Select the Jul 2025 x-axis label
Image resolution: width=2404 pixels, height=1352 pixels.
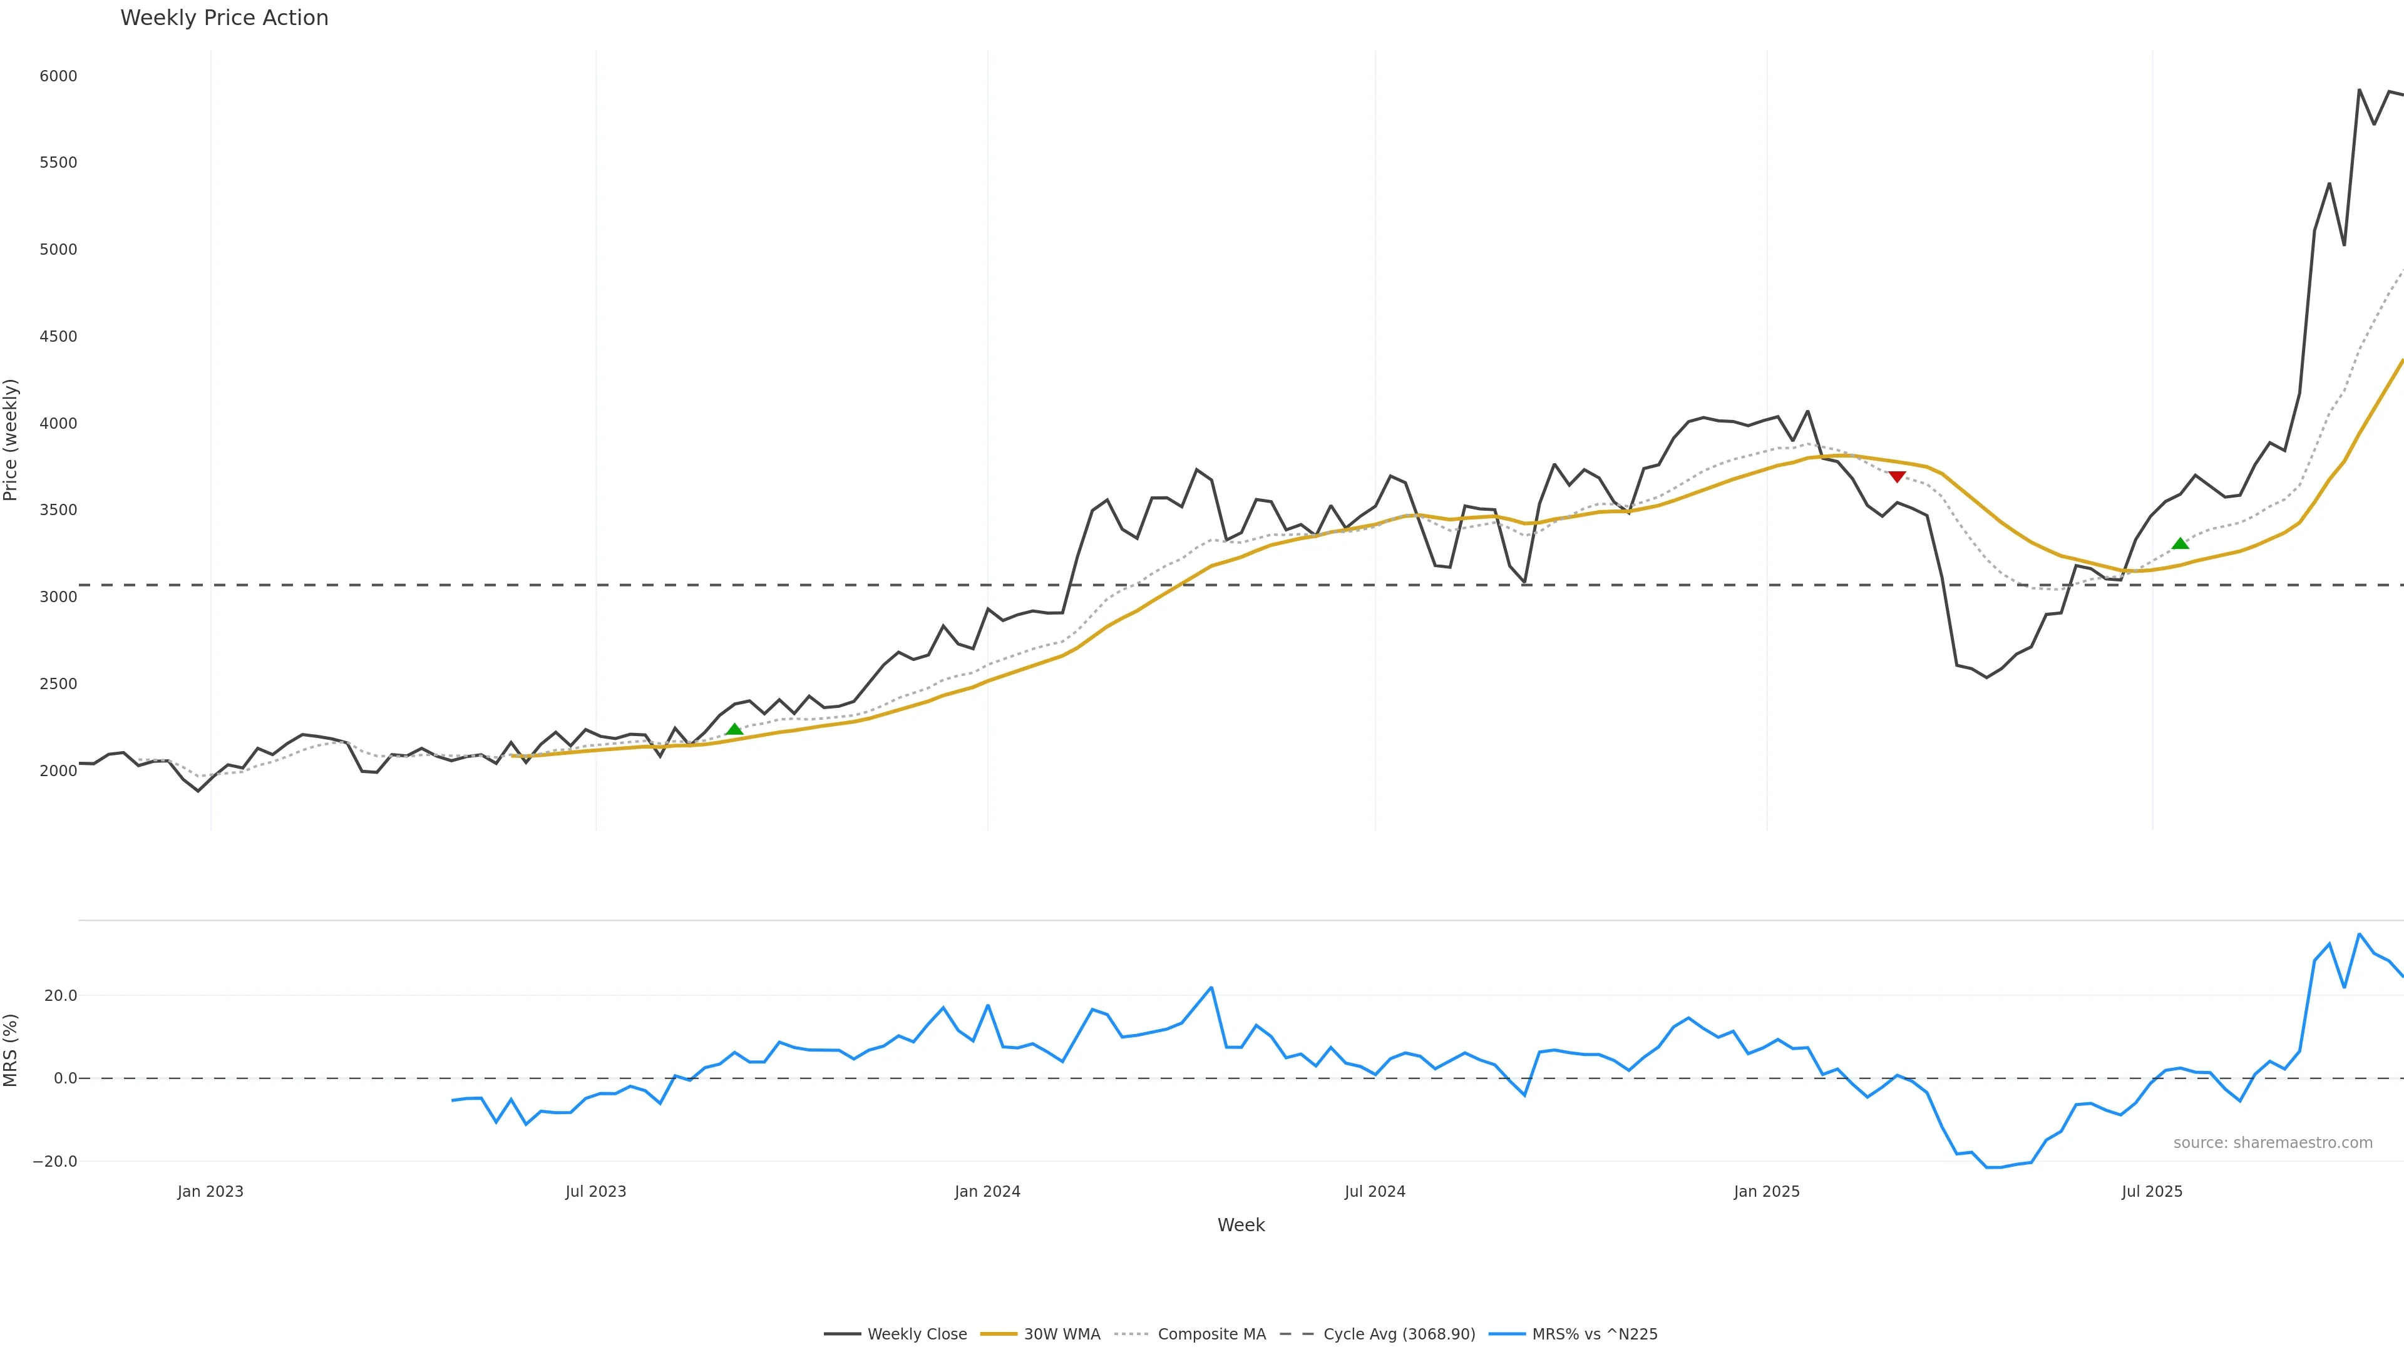point(2152,1192)
